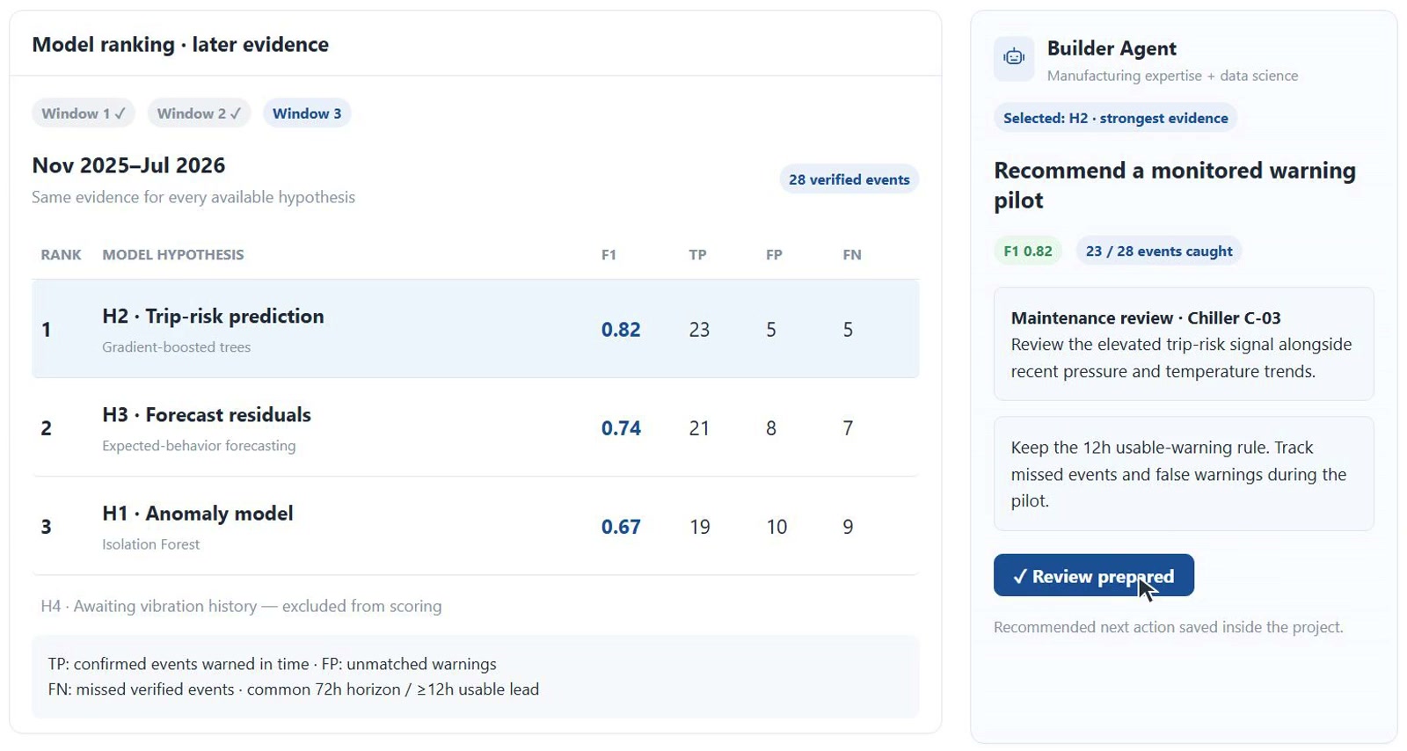The width and height of the screenshot is (1407, 751).
Task: Select the H2 · Trip-risk prediction row title
Action: pos(213,317)
